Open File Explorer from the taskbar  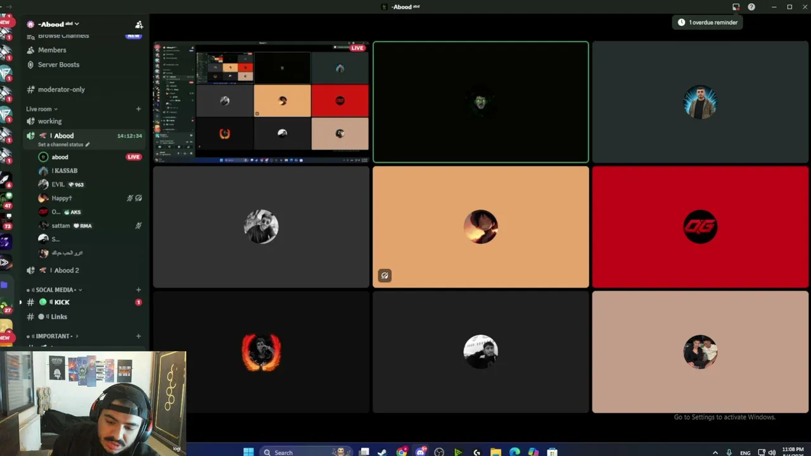point(495,452)
